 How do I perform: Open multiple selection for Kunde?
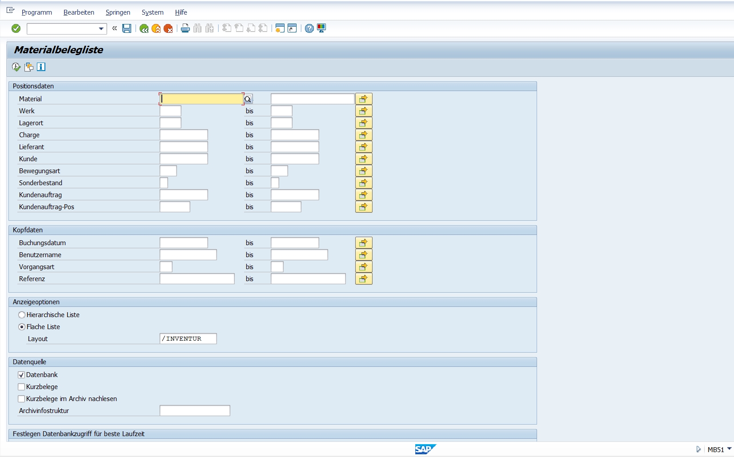[364, 159]
